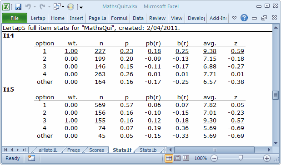The height and width of the screenshot is (165, 281).
Task: Switch to Normal view
Action: click(x=169, y=158)
